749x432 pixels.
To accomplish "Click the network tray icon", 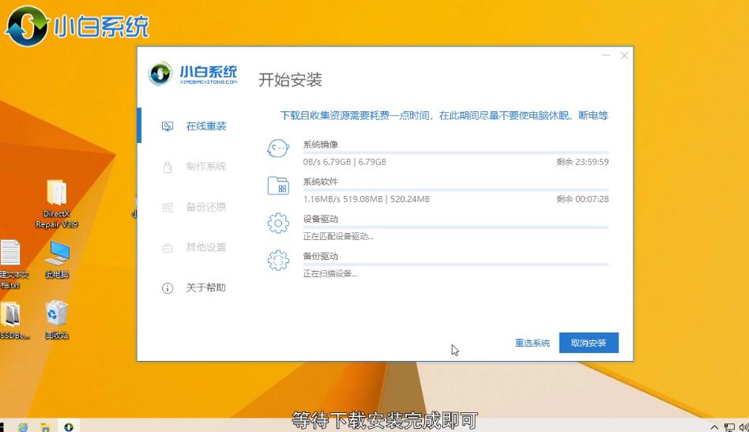I will pos(729,427).
